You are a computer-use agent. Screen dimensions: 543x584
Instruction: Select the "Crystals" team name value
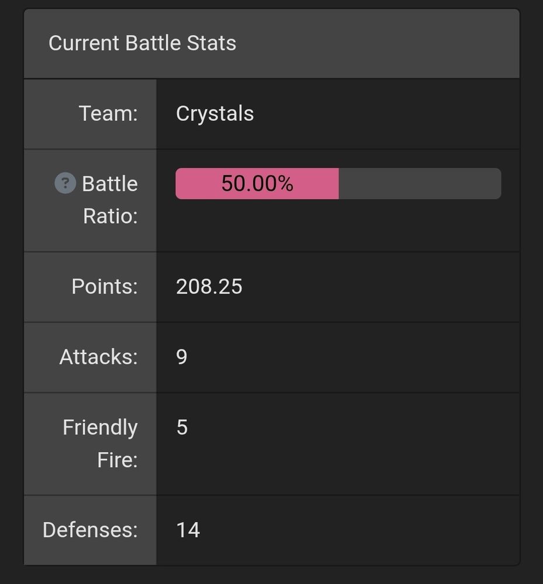click(x=215, y=113)
